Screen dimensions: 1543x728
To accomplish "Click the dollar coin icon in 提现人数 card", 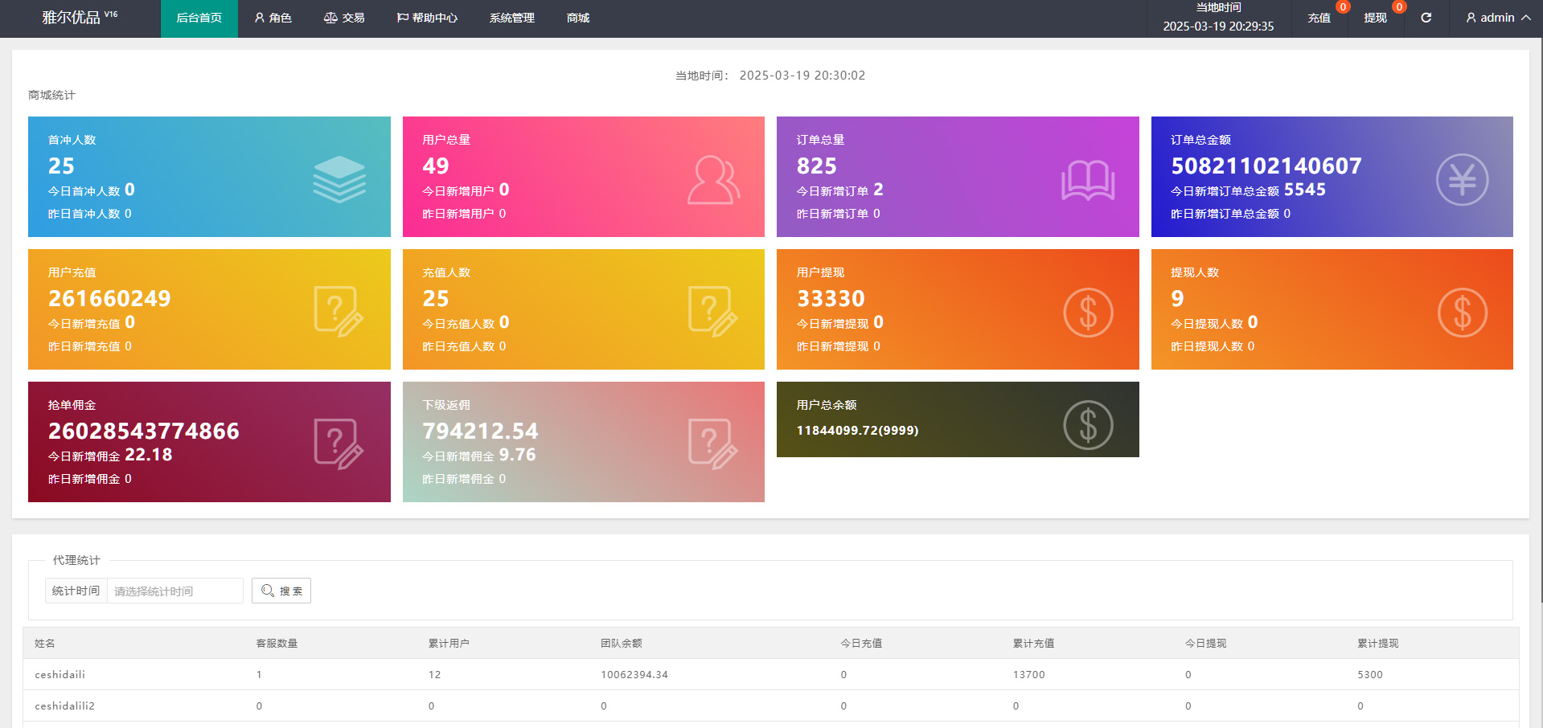I will point(1461,312).
